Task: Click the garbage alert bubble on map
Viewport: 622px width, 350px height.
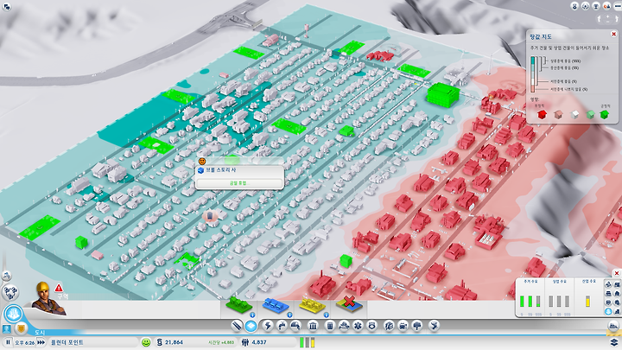Action: (210, 216)
